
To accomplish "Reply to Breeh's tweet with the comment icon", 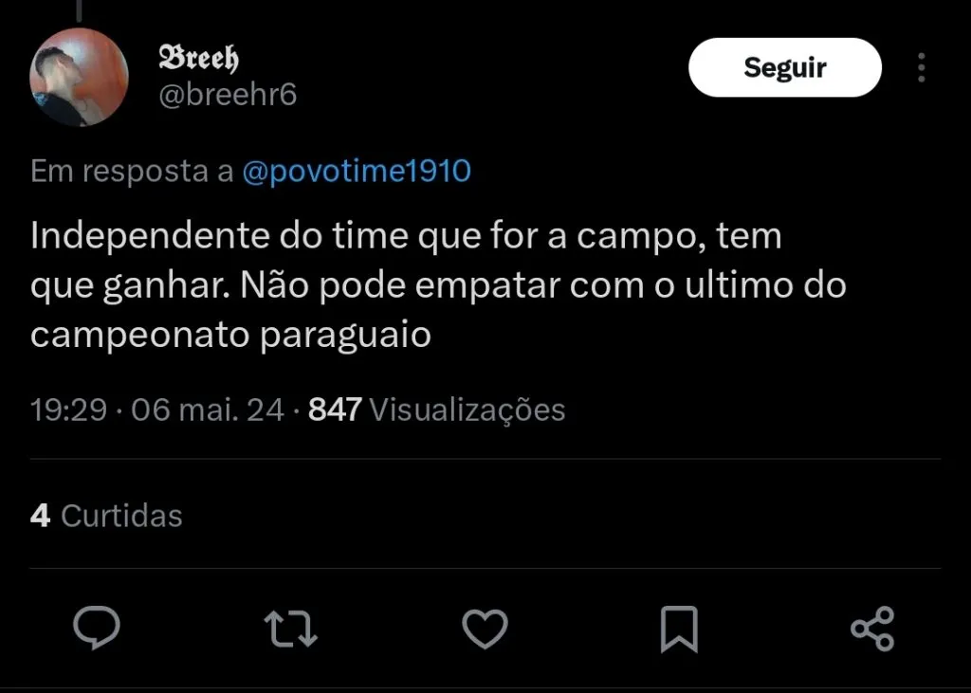I will coord(97,629).
